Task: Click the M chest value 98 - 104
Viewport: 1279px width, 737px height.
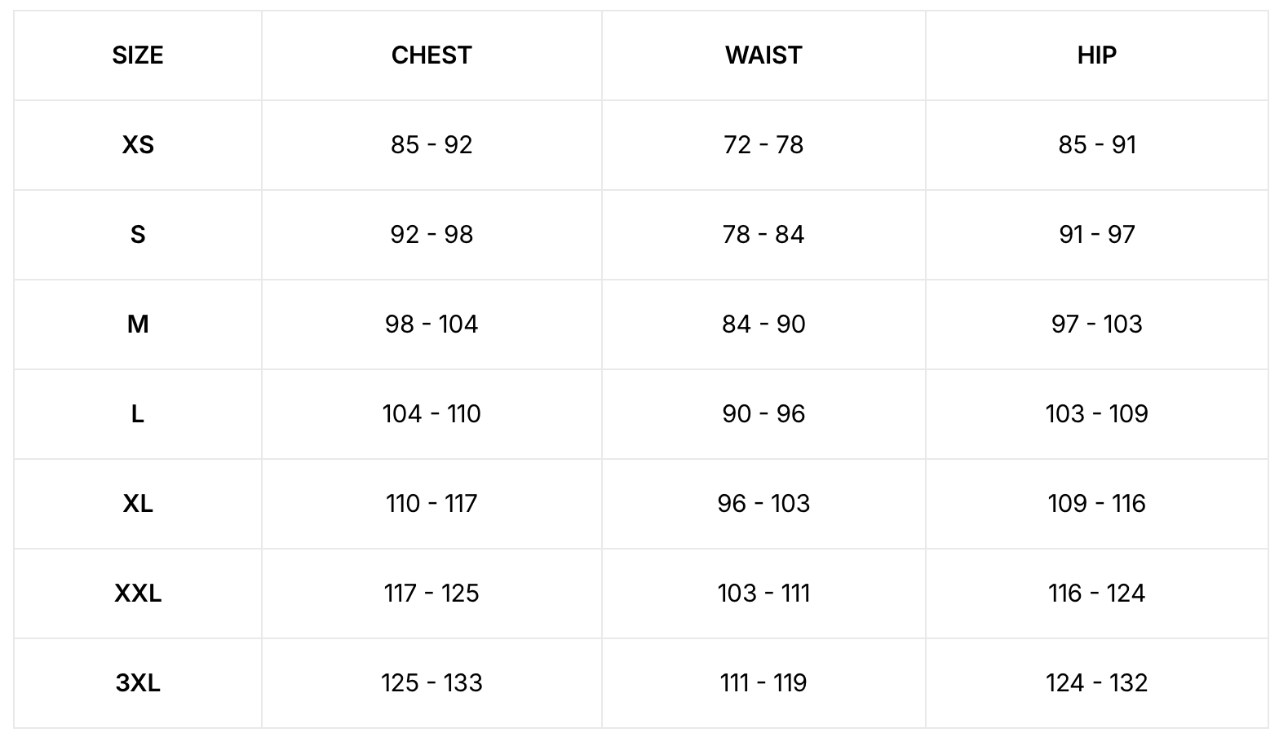Action: pyautogui.click(x=431, y=324)
